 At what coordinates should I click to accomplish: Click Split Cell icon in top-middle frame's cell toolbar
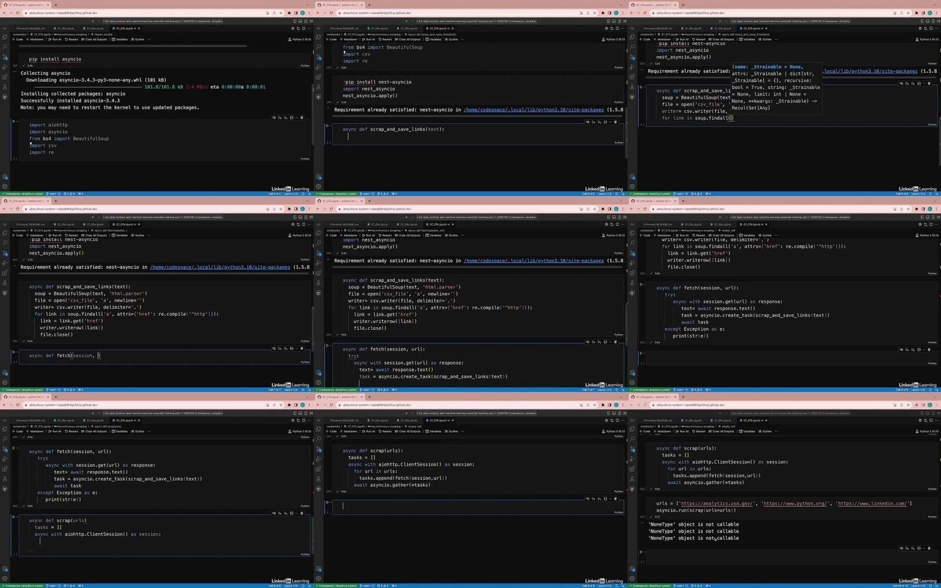[605, 122]
